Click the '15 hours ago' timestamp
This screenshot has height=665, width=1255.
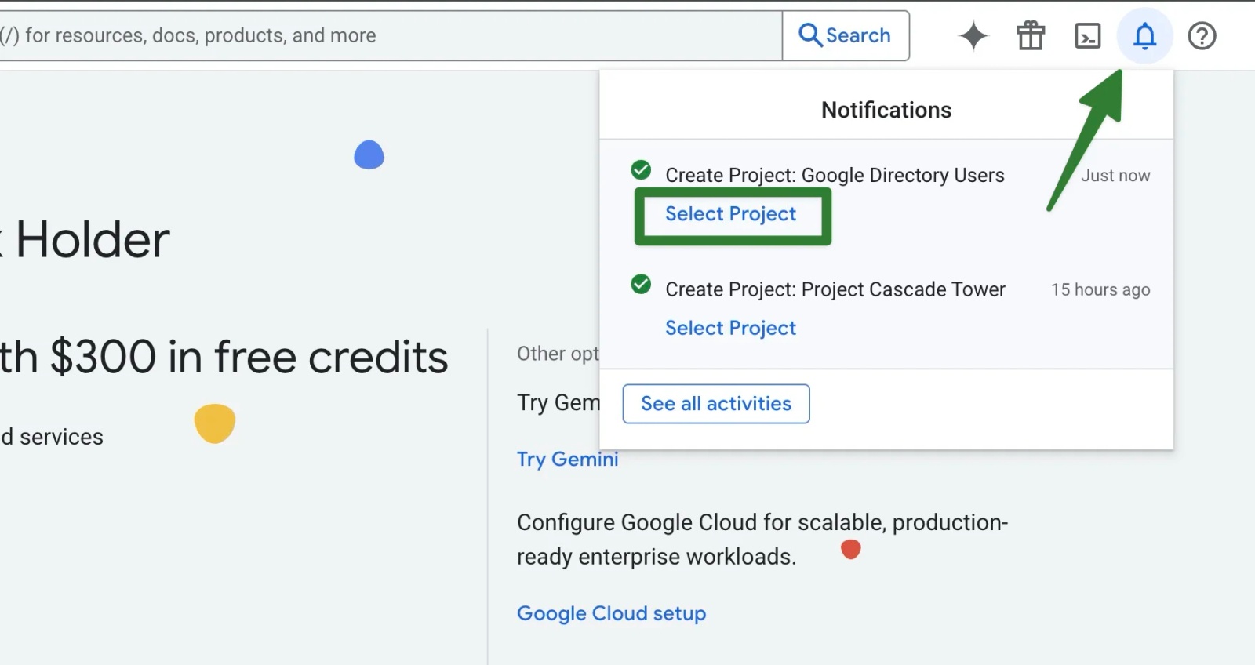[x=1100, y=290]
